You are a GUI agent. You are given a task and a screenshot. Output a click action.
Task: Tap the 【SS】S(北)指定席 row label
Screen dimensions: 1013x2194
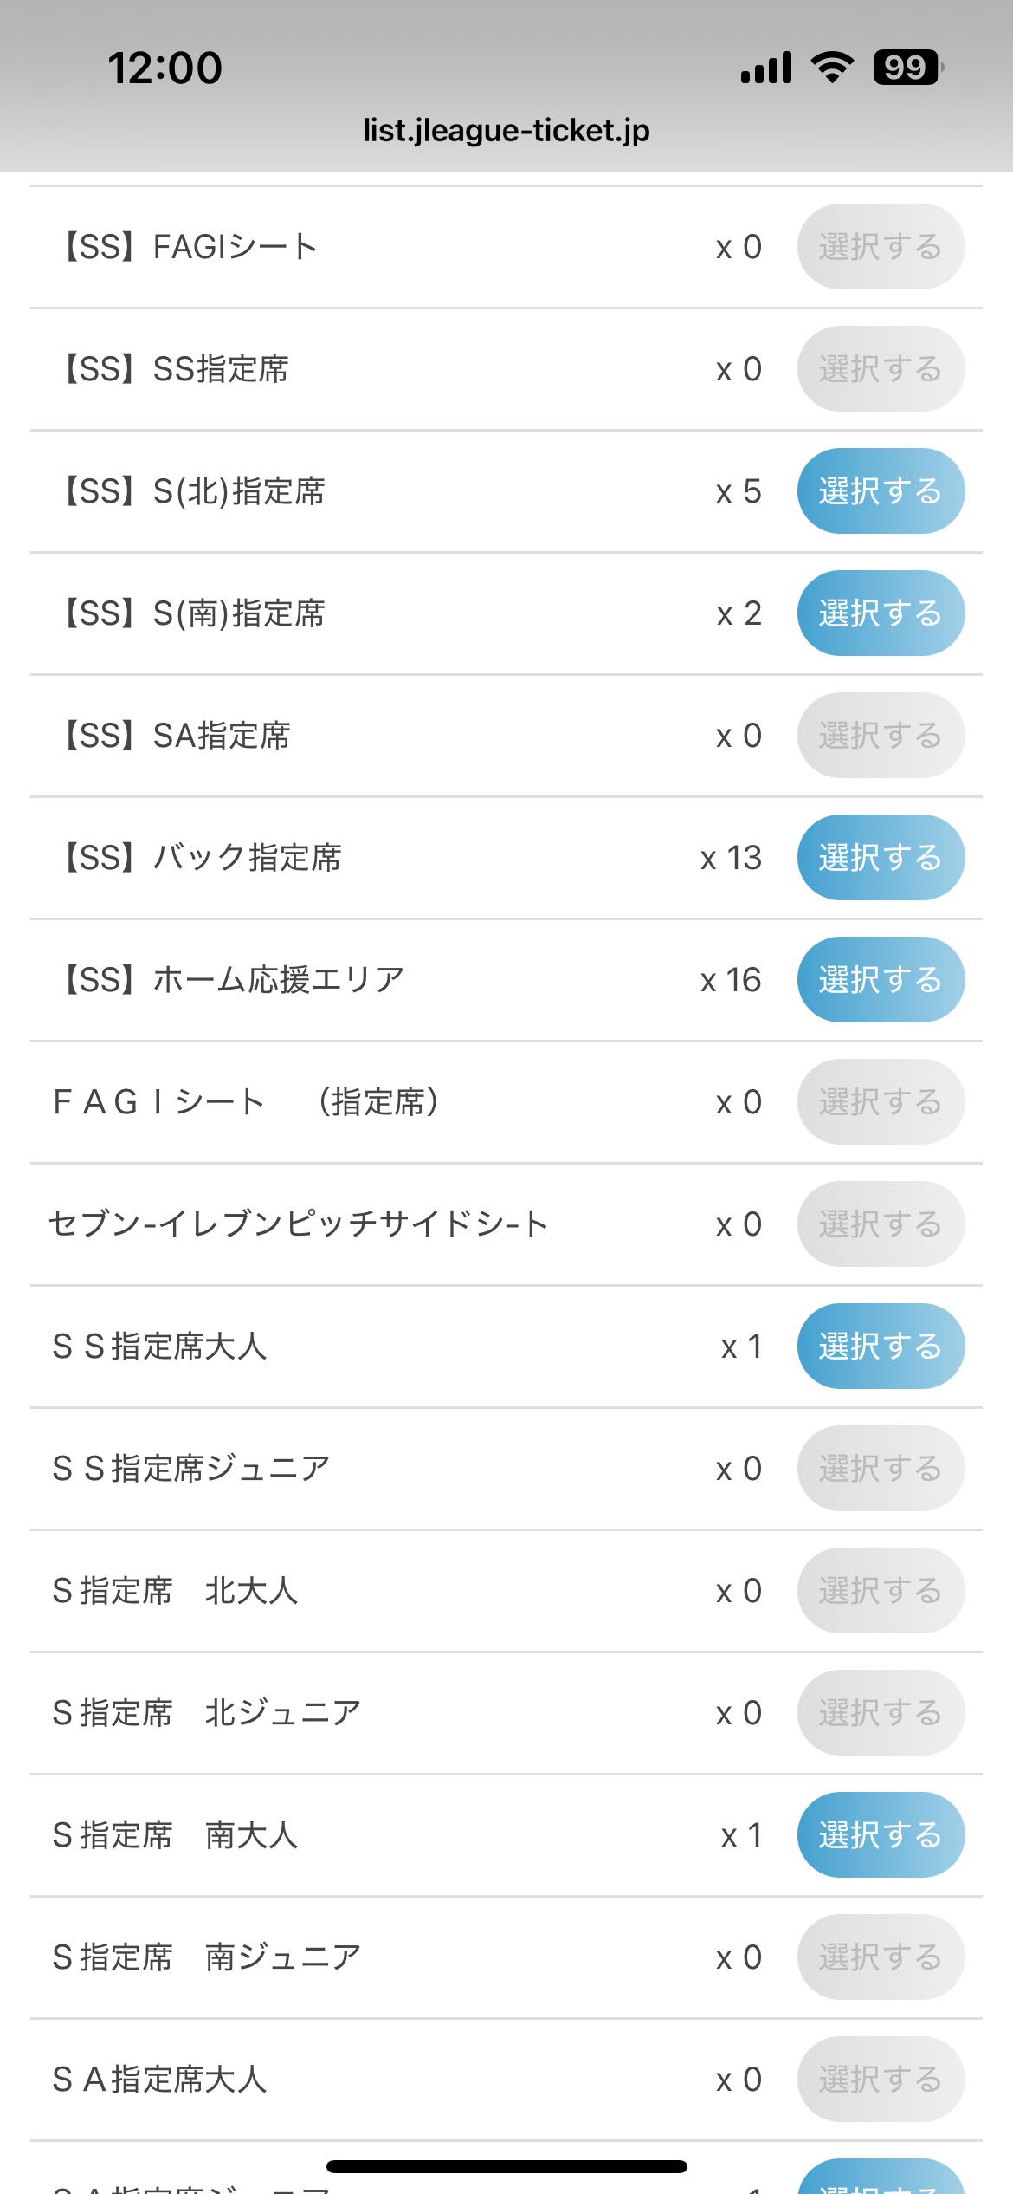tap(191, 491)
